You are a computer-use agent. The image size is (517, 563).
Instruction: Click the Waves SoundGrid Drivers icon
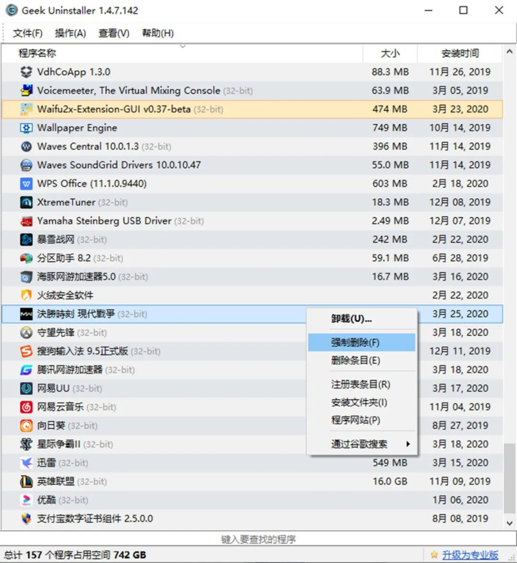click(26, 165)
